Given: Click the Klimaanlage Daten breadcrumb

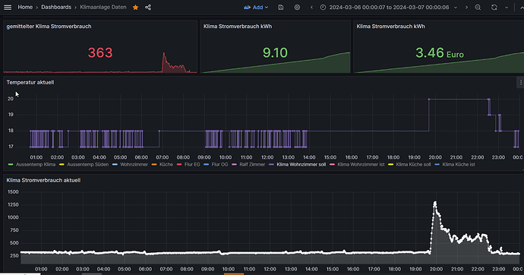Looking at the screenshot, I should (103, 7).
